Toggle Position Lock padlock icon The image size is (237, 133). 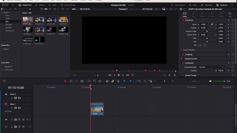pyautogui.click(x=118, y=81)
